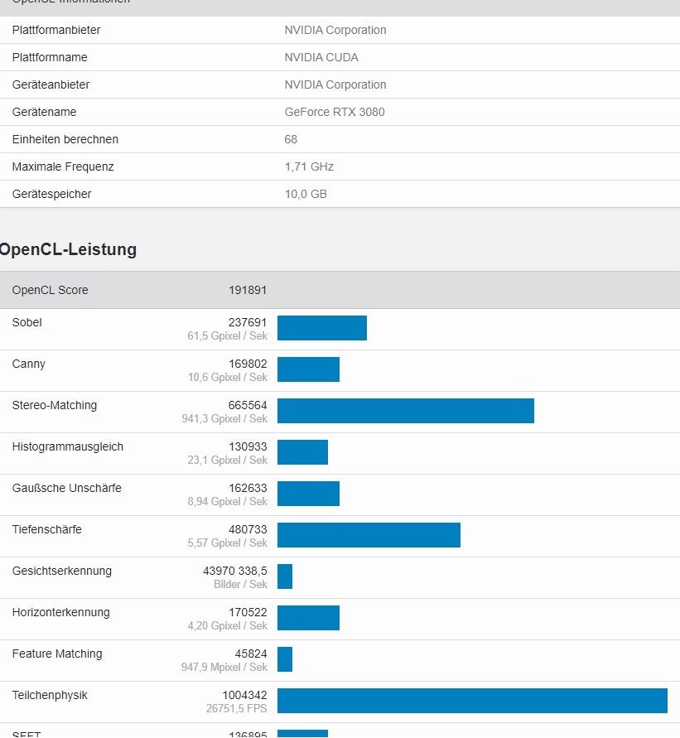Screen dimensions: 680x738
Task: Click 61,5 Gpixel / Sek text
Action: coord(227,336)
